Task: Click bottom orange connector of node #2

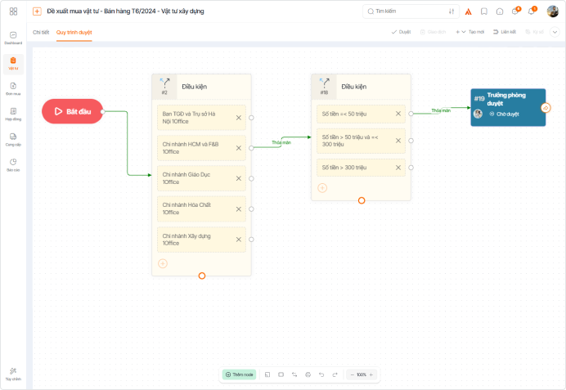Action: coord(202,276)
